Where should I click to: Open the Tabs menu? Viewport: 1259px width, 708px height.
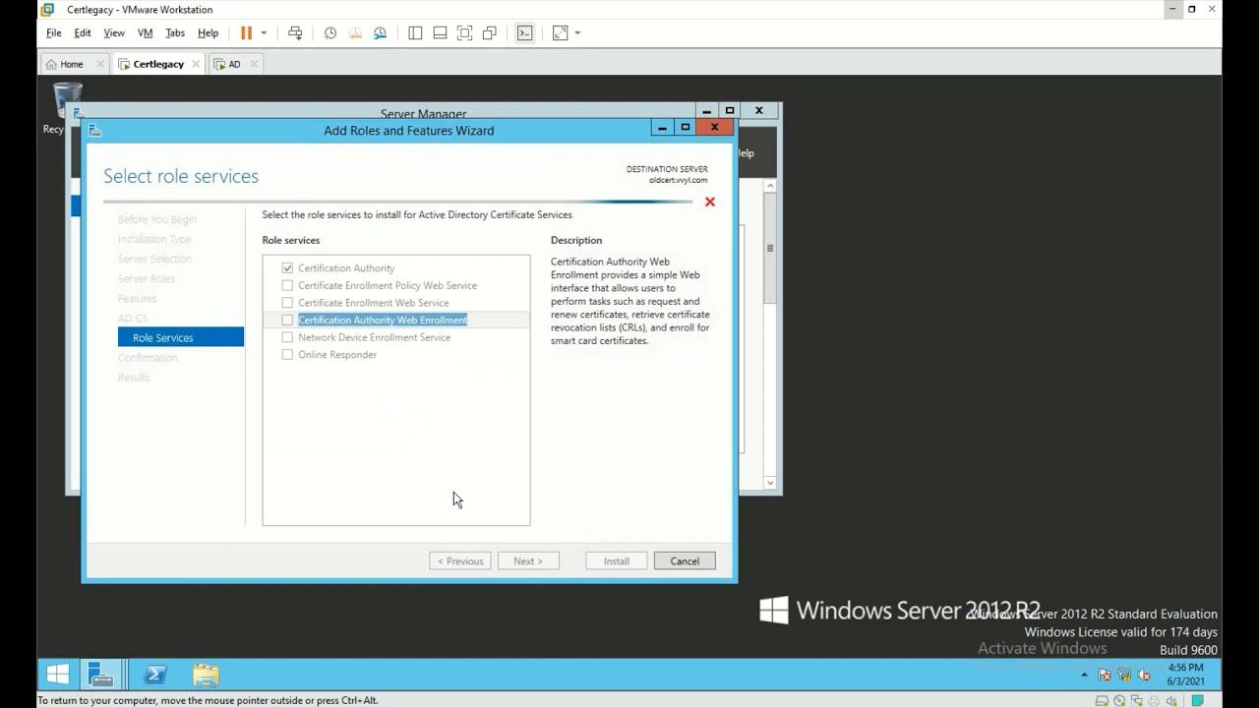[x=175, y=32]
